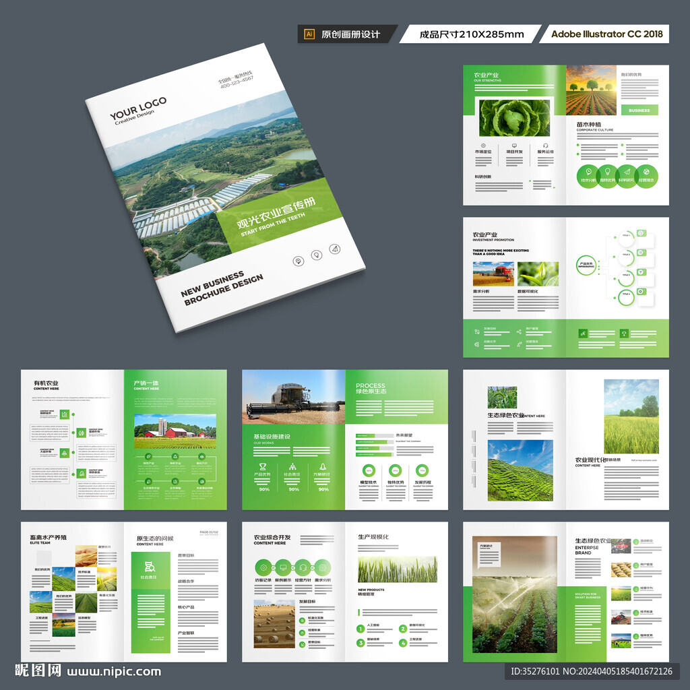The image size is (690, 690).
Task: Click the bell icon above 方案研讨
Action: pos(323,466)
